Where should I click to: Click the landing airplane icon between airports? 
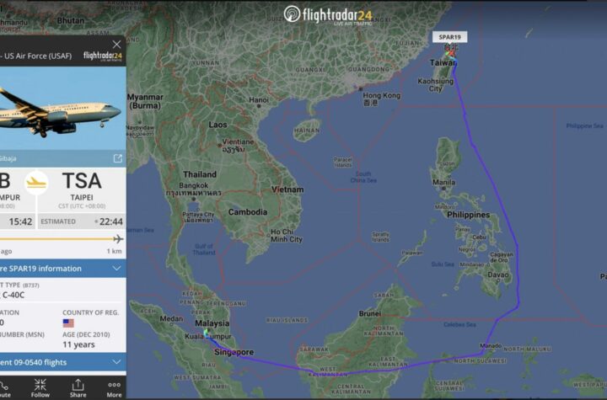pos(36,182)
